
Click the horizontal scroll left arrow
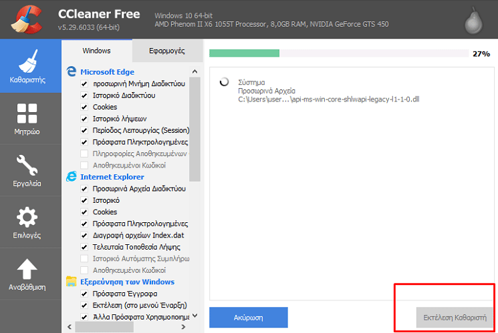(x=70, y=326)
